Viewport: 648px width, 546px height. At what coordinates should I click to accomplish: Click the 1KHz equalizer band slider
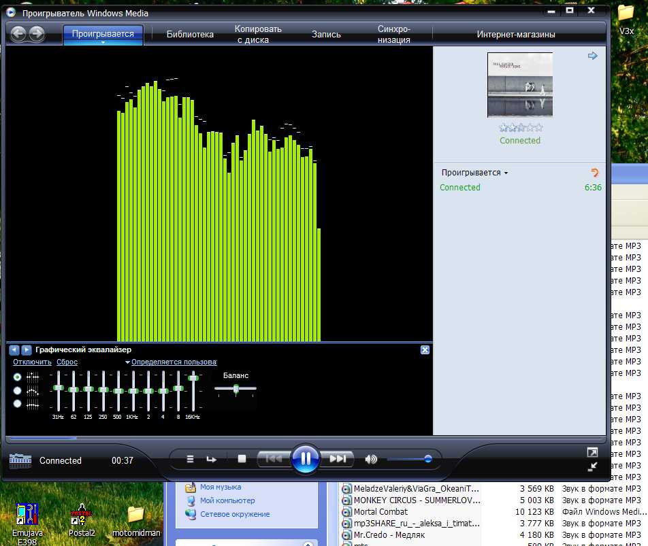(133, 391)
